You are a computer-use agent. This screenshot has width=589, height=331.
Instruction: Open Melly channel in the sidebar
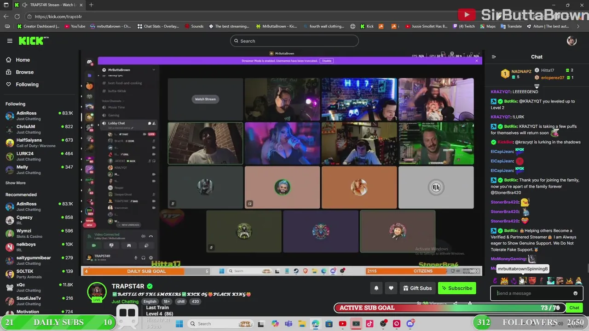pos(40,169)
